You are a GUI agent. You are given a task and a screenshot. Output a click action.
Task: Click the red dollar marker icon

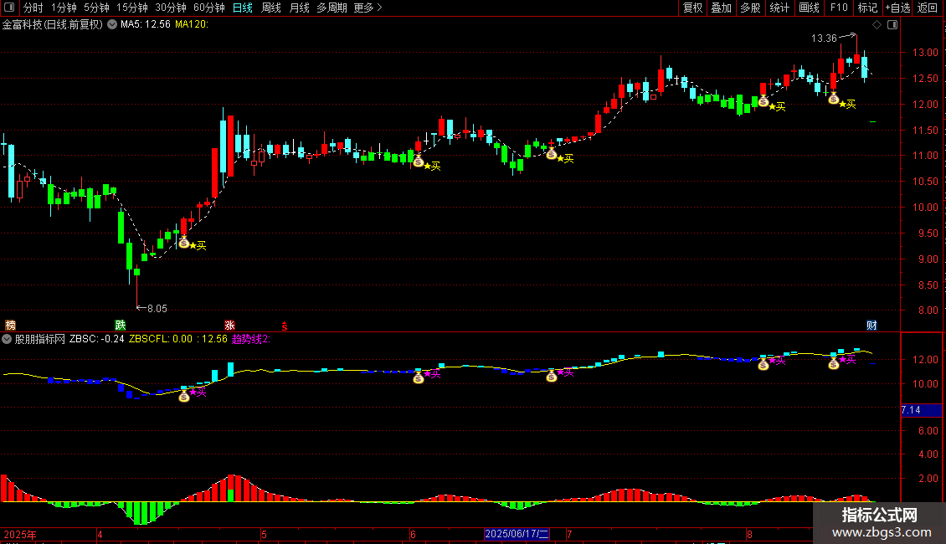coord(284,326)
